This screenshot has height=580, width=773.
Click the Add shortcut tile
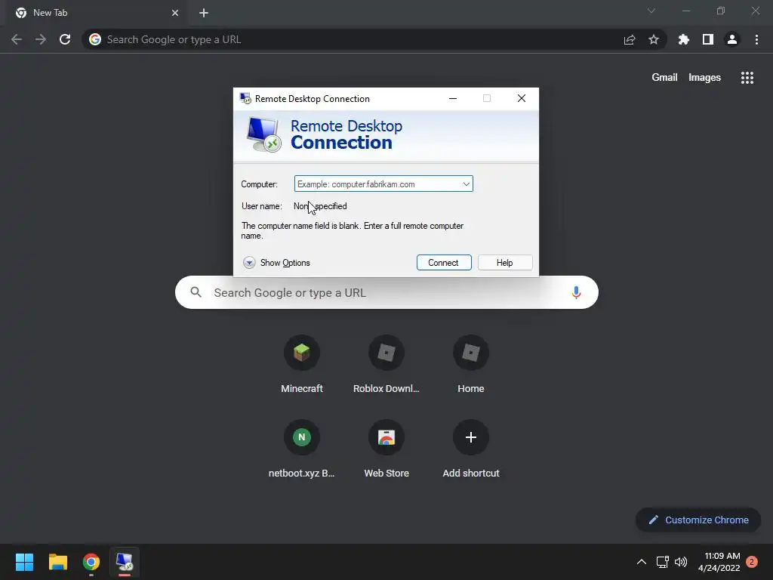[471, 449]
